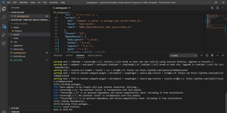Image resolution: width=227 pixels, height=113 pixels.
Task: Open the Run menu
Action: click(x=45, y=3)
